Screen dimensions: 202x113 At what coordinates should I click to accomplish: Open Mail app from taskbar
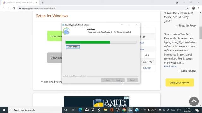86,110
